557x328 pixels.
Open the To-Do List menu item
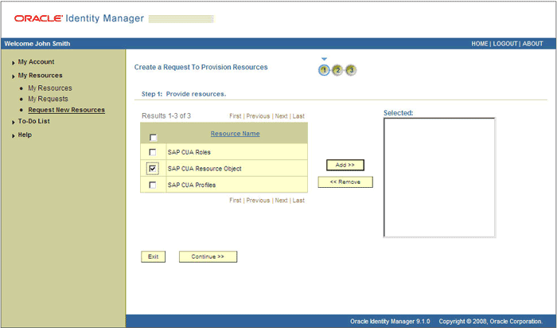coord(33,121)
